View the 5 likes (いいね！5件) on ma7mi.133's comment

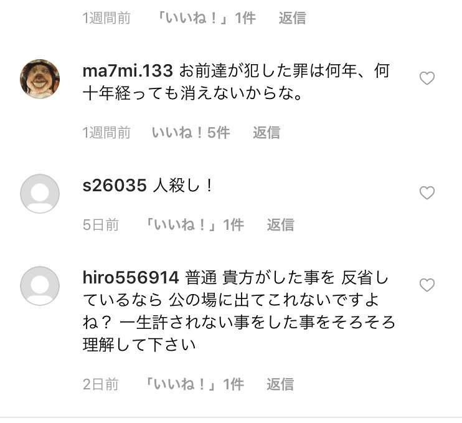point(191,132)
